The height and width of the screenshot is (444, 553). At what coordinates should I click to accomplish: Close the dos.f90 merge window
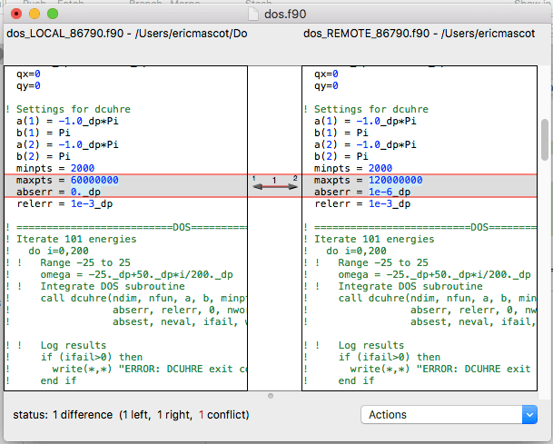(x=16, y=14)
